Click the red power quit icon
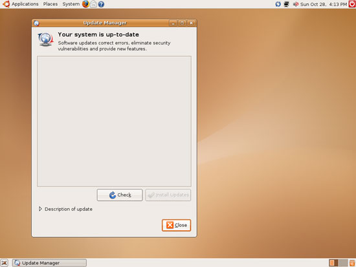Screen dimensions: 356x267 [352, 4]
